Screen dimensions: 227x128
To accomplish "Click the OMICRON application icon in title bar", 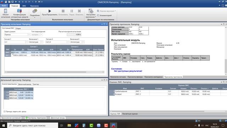I will [2, 2].
